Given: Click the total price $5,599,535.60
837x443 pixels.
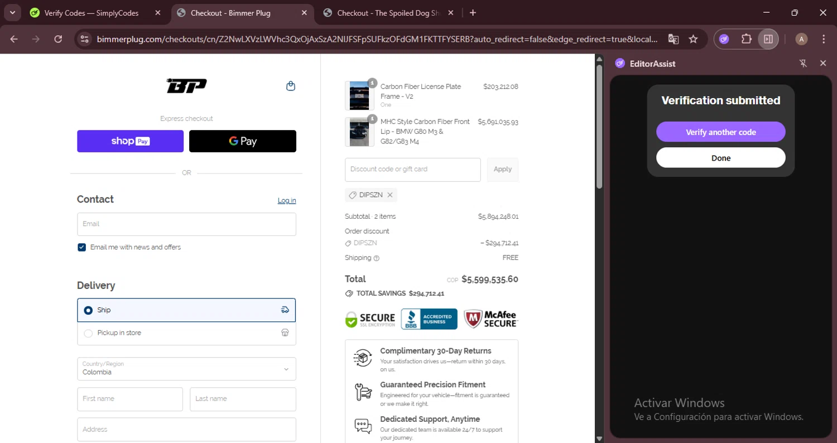Looking at the screenshot, I should [x=489, y=280].
